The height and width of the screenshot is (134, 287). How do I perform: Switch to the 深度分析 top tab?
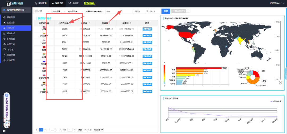click(57, 3)
